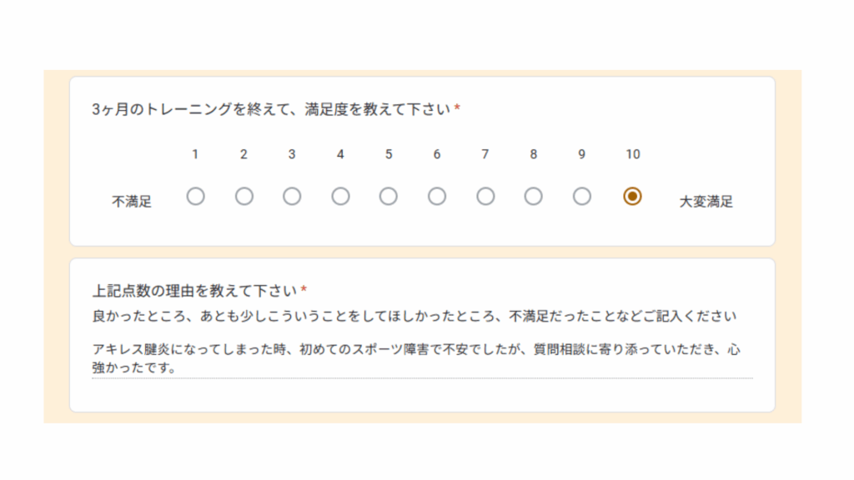Screen dimensions: 854x480
Task: Click the number 10 label above the scale
Action: (633, 154)
